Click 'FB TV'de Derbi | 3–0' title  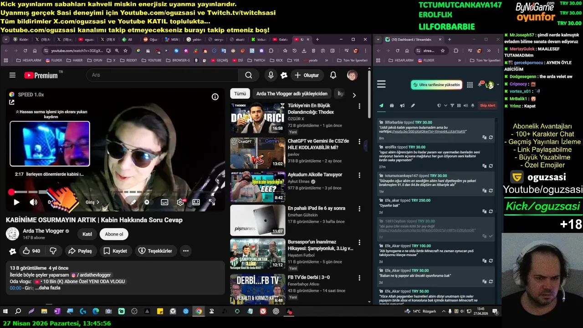click(309, 277)
